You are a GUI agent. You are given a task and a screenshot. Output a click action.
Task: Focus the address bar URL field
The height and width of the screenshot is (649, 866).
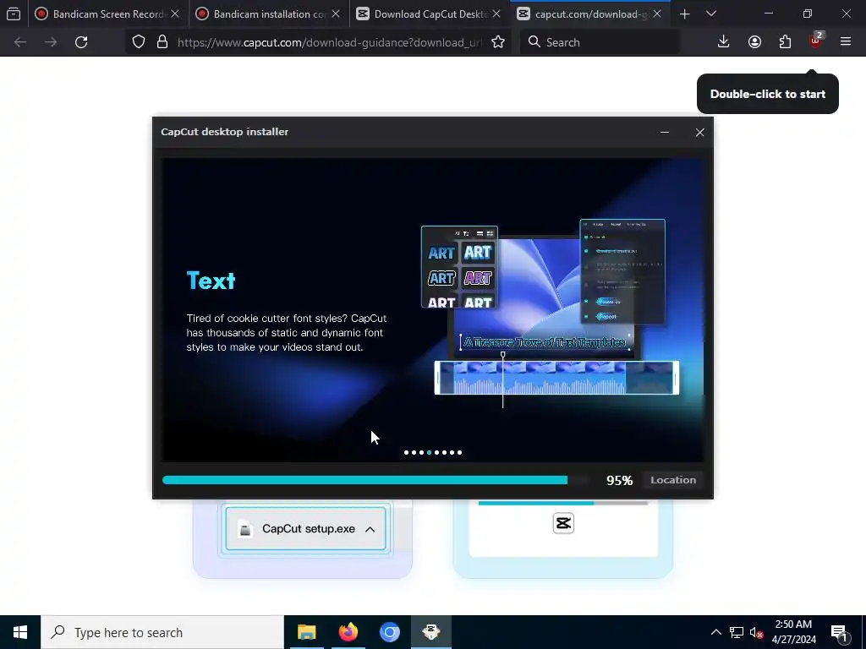tap(329, 42)
